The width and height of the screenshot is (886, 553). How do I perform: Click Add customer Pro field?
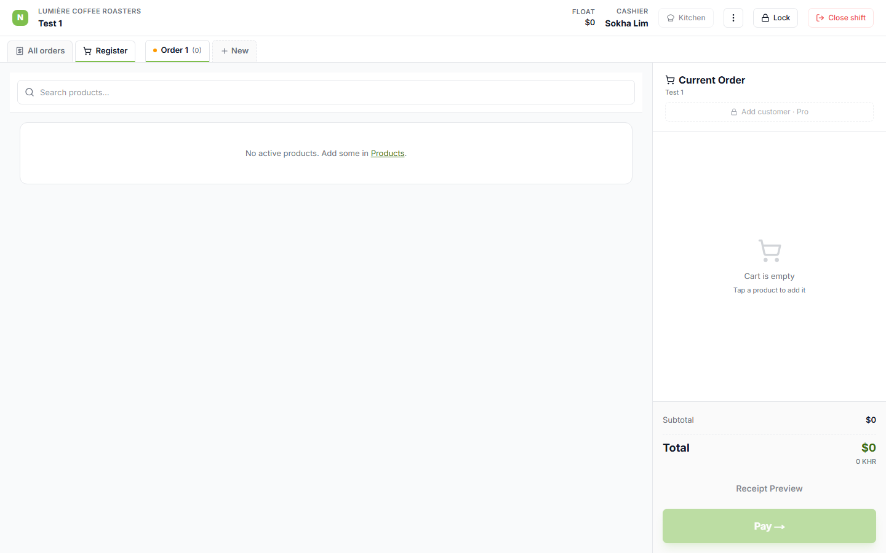769,112
